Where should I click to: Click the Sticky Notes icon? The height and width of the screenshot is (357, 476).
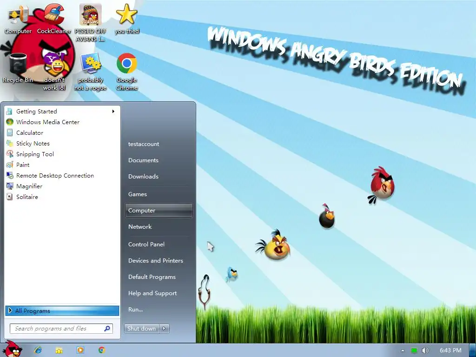[x=10, y=143]
